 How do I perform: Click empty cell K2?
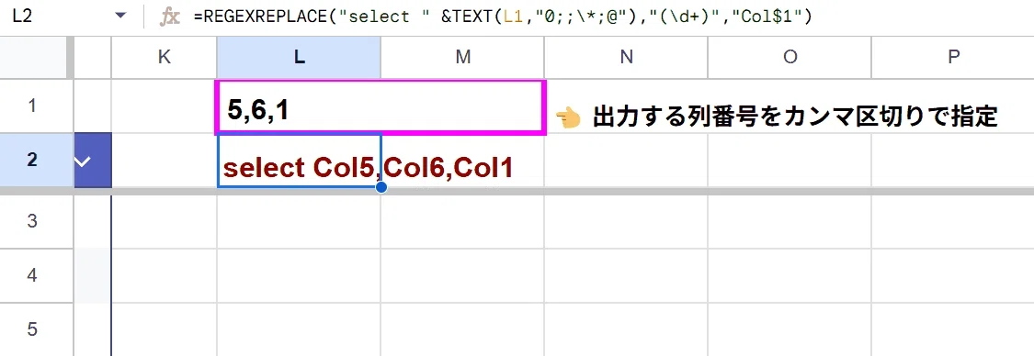pyautogui.click(x=165, y=160)
